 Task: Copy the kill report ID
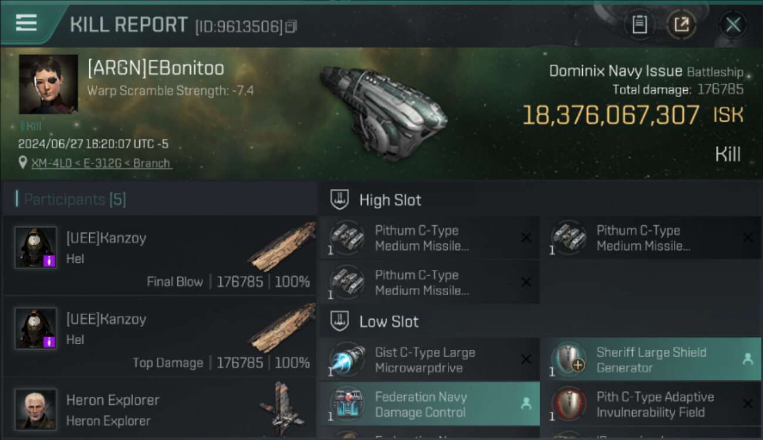click(x=291, y=26)
